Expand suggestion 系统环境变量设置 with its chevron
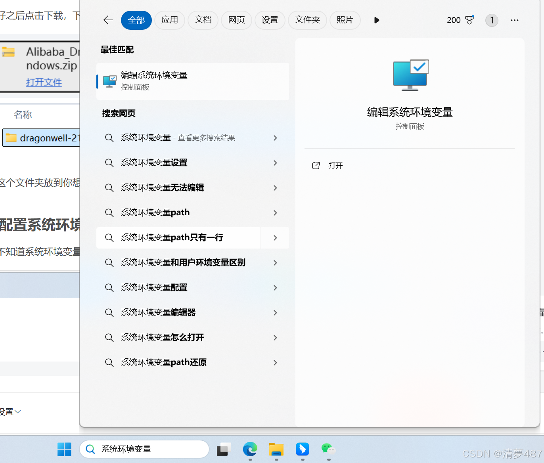544x463 pixels. click(275, 163)
